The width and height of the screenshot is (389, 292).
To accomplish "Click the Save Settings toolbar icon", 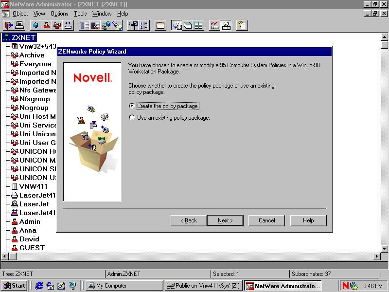I will (x=177, y=25).
